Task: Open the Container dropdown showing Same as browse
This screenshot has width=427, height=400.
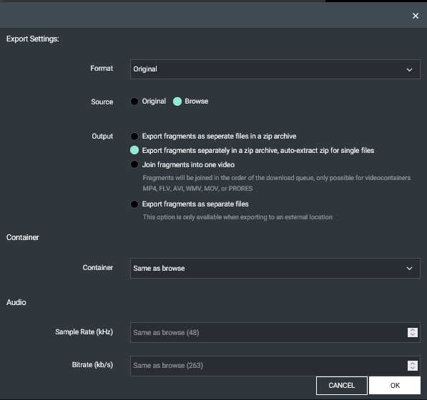Action: pos(275,268)
